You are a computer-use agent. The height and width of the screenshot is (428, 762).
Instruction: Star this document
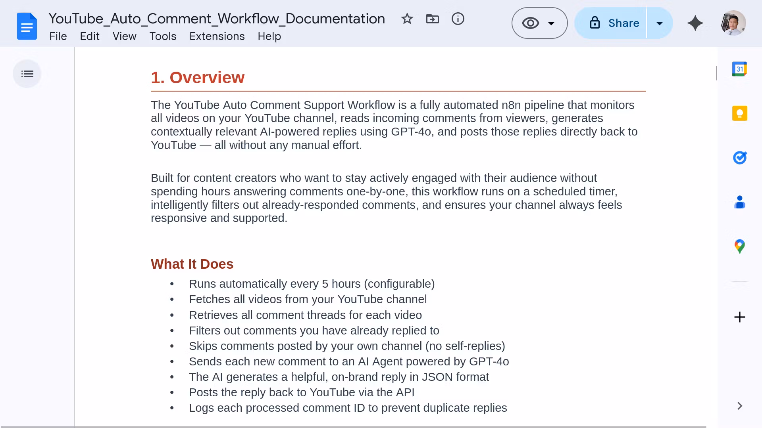click(407, 19)
